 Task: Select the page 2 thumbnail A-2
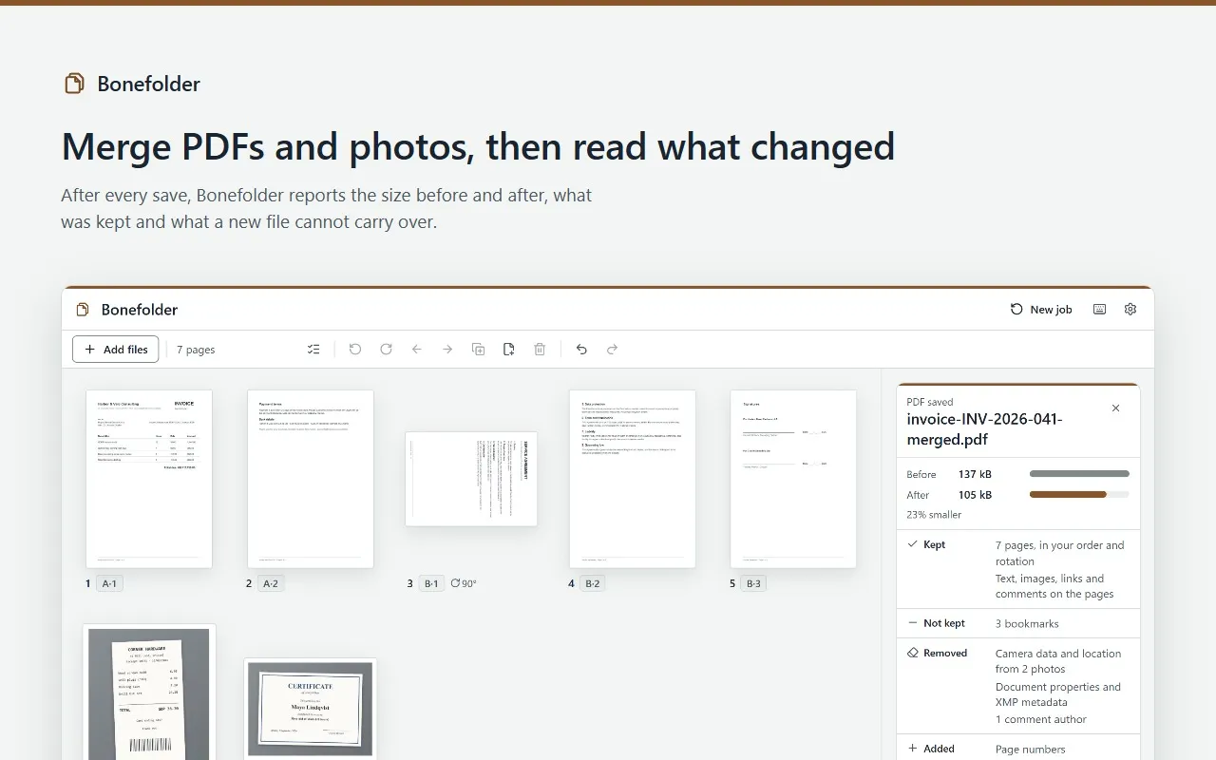tap(311, 479)
